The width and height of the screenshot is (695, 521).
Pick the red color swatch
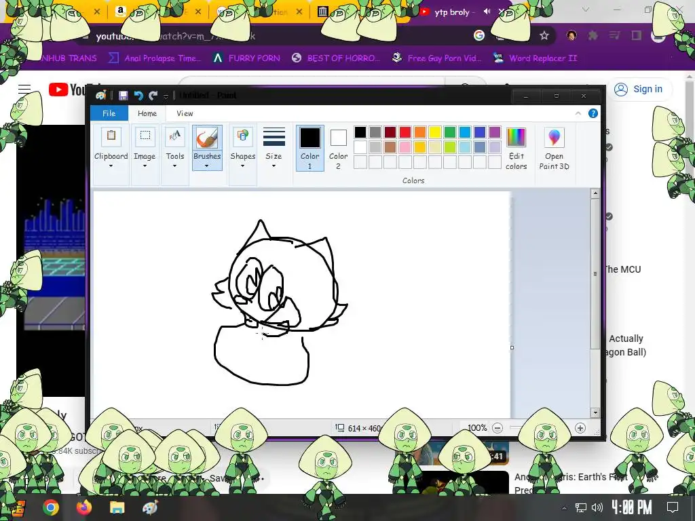[405, 132]
